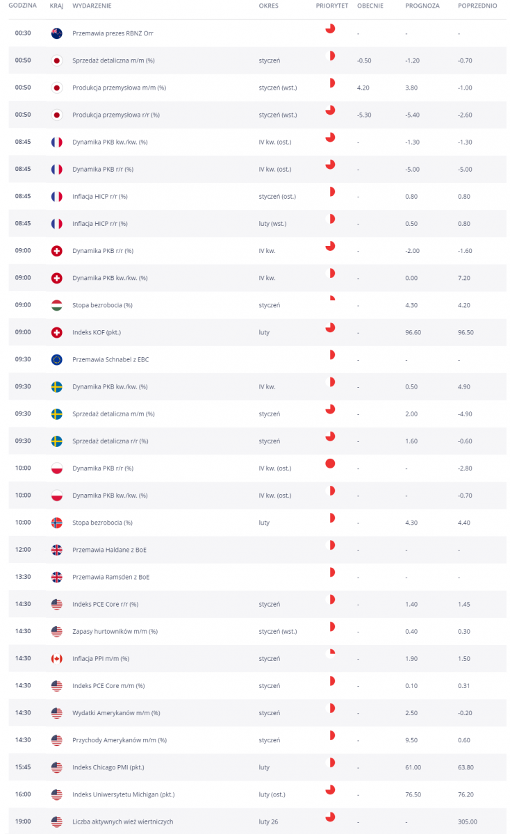Image resolution: width=510 pixels, height=834 pixels.
Task: Click the WYDARZENIE column header
Action: pyautogui.click(x=92, y=6)
